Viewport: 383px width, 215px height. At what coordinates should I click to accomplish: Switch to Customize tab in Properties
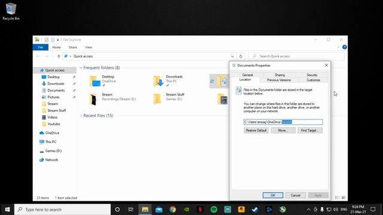click(313, 80)
